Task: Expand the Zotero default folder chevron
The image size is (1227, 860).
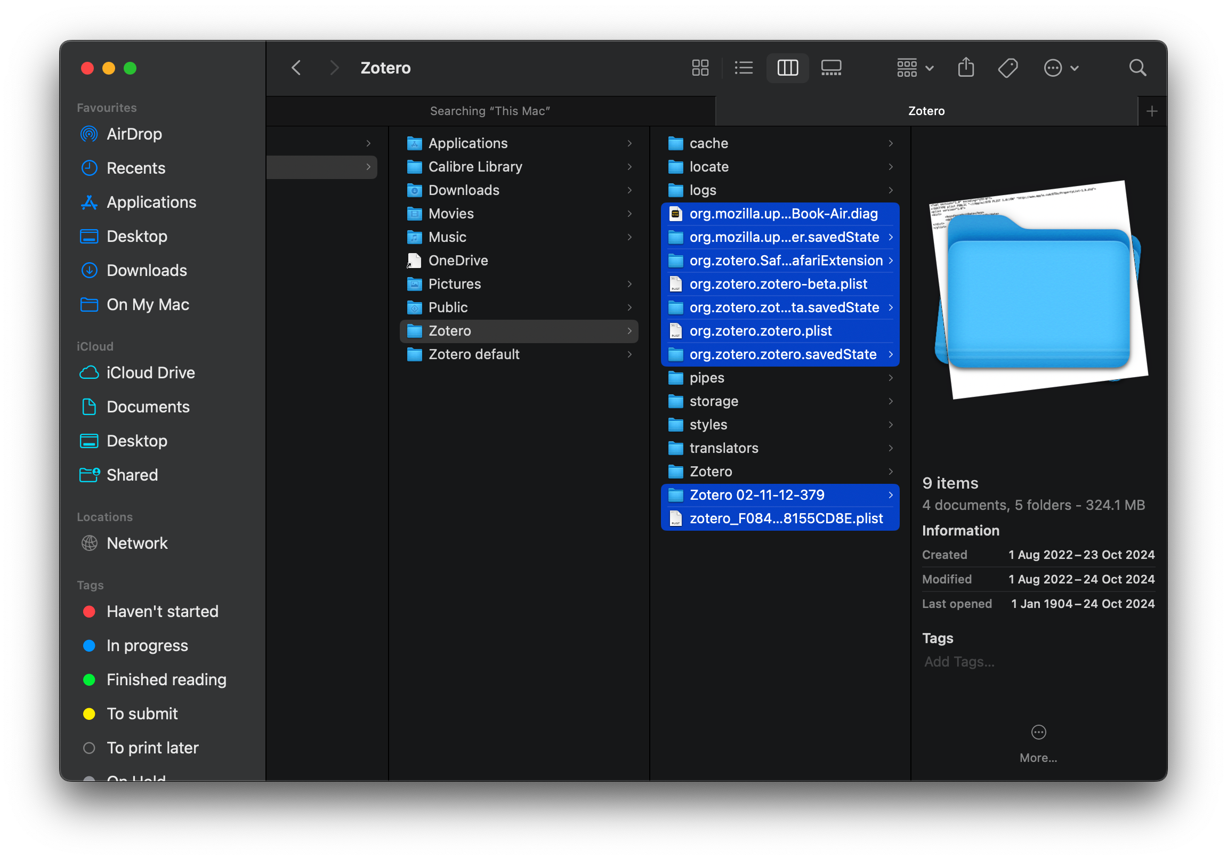Action: coord(629,354)
